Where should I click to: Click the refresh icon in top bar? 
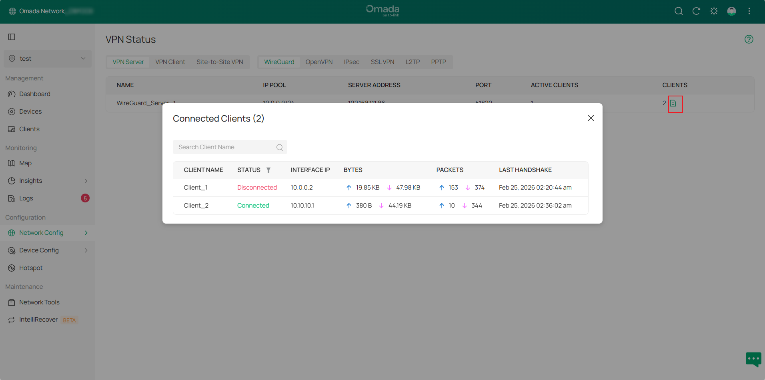click(x=696, y=11)
